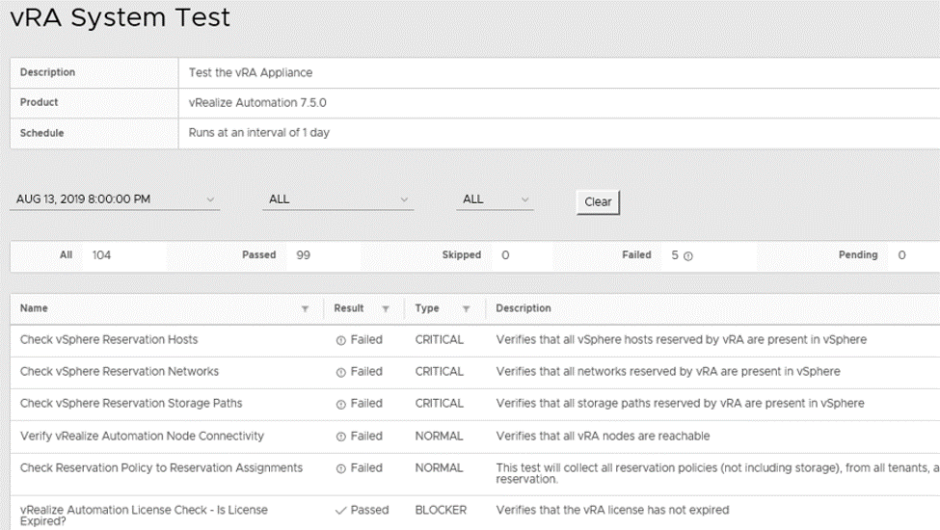Show the Skipped 0 summary results

[x=474, y=255]
